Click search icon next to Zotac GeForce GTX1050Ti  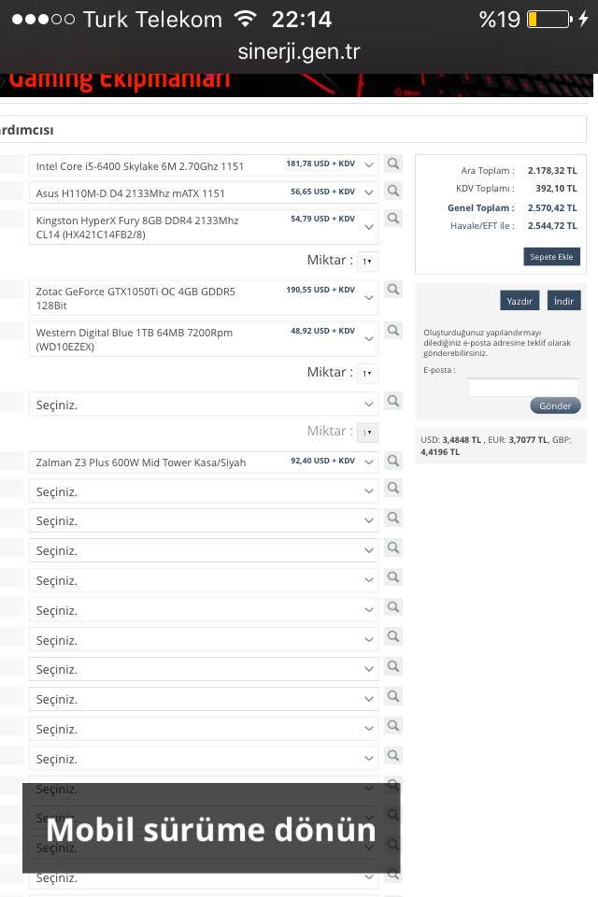click(393, 291)
